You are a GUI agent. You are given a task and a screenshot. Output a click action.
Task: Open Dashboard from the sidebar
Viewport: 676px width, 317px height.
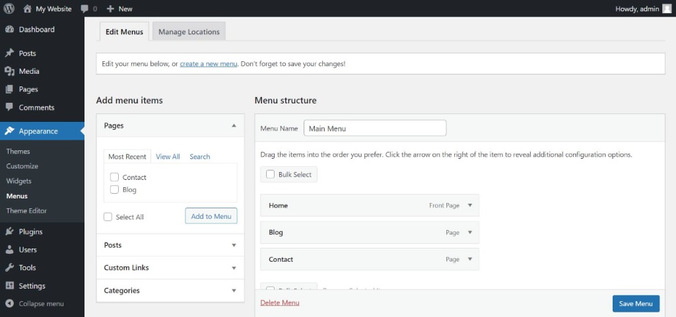(37, 29)
